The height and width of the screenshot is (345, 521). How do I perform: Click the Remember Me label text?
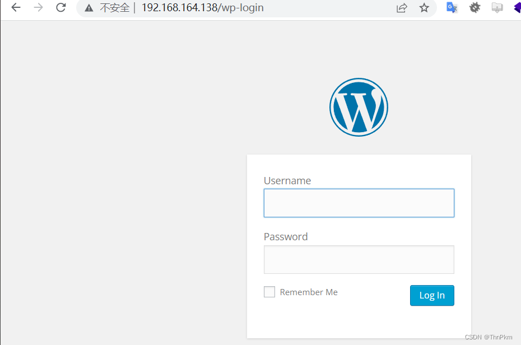point(309,292)
